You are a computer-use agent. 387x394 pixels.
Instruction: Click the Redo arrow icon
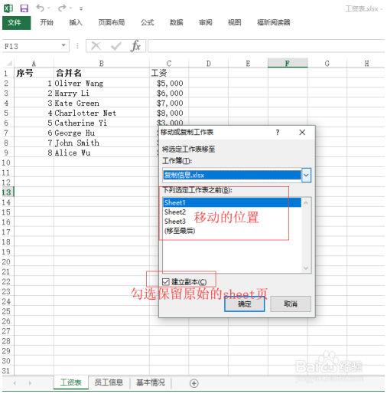62,8
